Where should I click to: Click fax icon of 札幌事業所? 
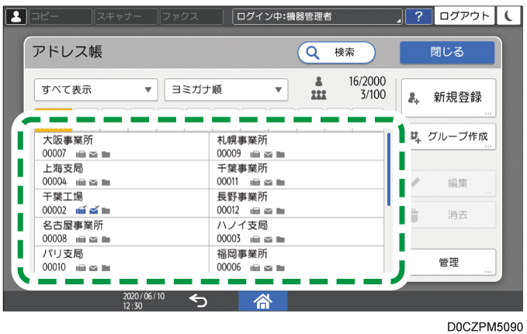point(255,154)
